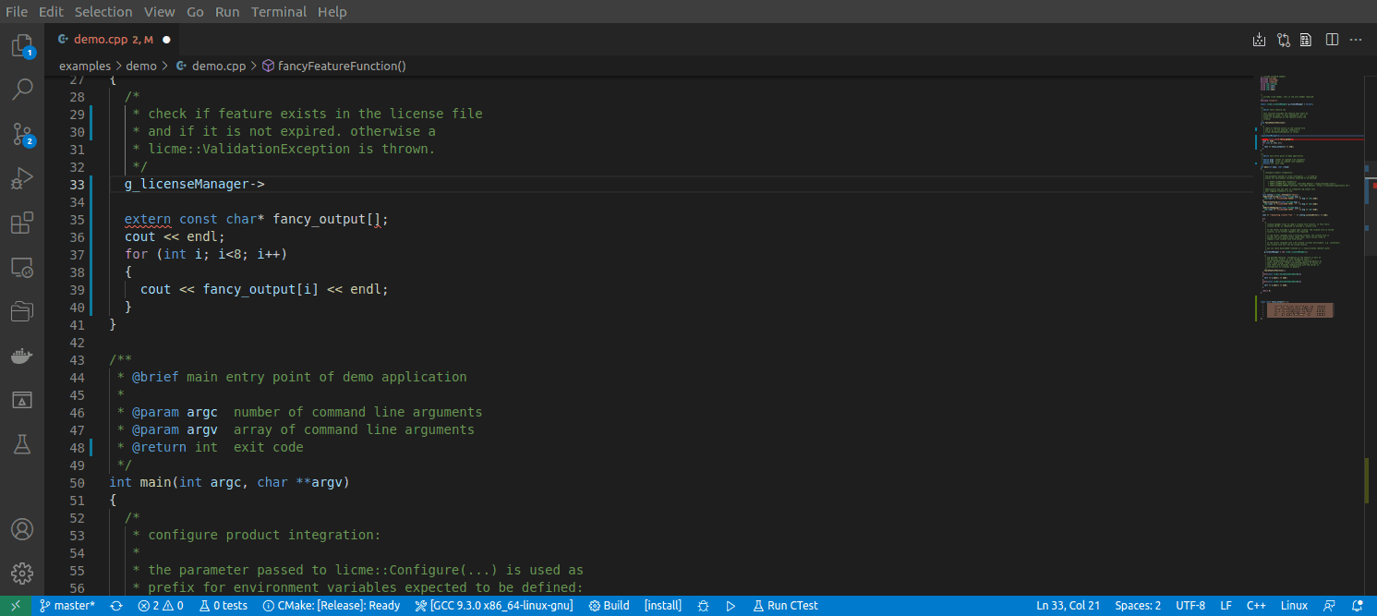This screenshot has width=1377, height=616.
Task: Open notifications bell in status bar
Action: (1356, 606)
